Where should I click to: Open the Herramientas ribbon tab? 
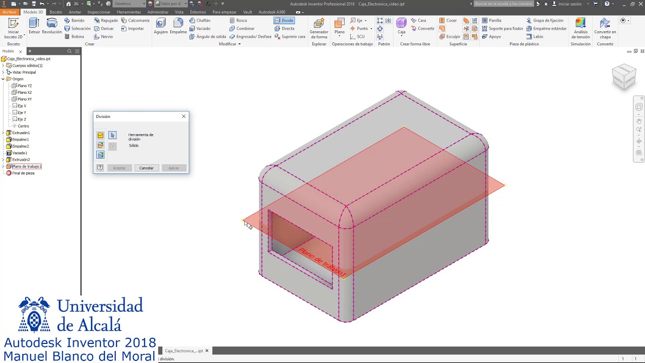[129, 12]
